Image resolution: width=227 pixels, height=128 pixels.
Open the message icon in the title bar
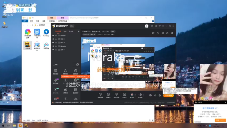tap(152, 26)
